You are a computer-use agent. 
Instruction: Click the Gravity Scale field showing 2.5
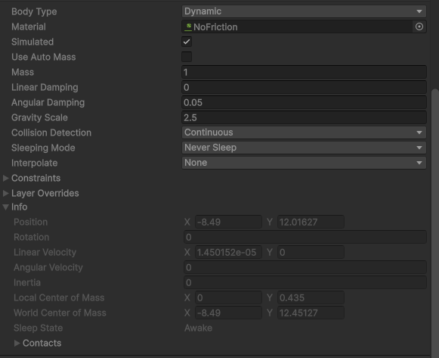tap(304, 117)
